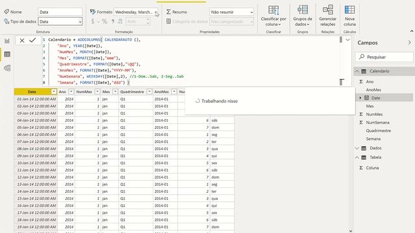The image size is (415, 233).
Task: Click sigma icon beside Ano field
Action: coord(361,82)
